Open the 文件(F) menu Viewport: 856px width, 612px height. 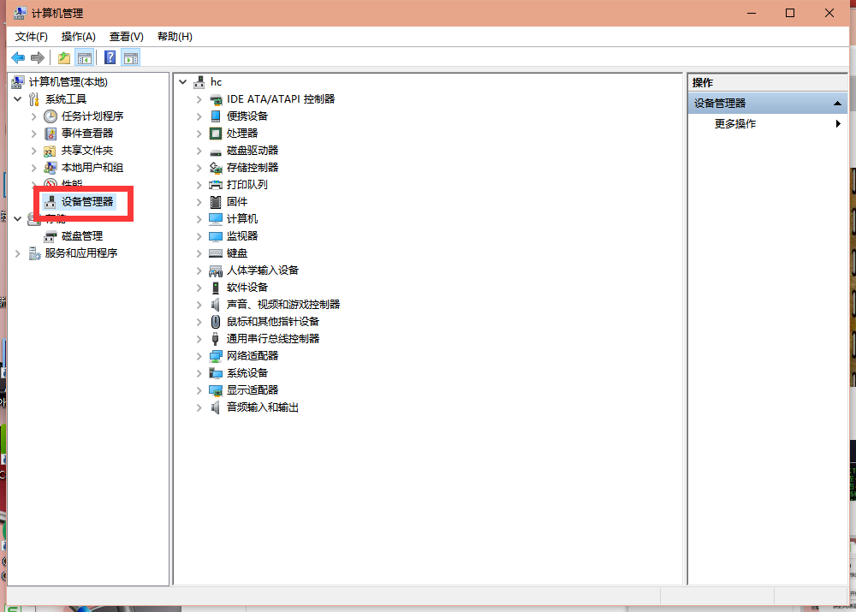click(x=32, y=36)
